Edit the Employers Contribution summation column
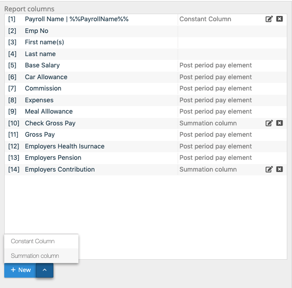The width and height of the screenshot is (292, 288). click(x=269, y=170)
